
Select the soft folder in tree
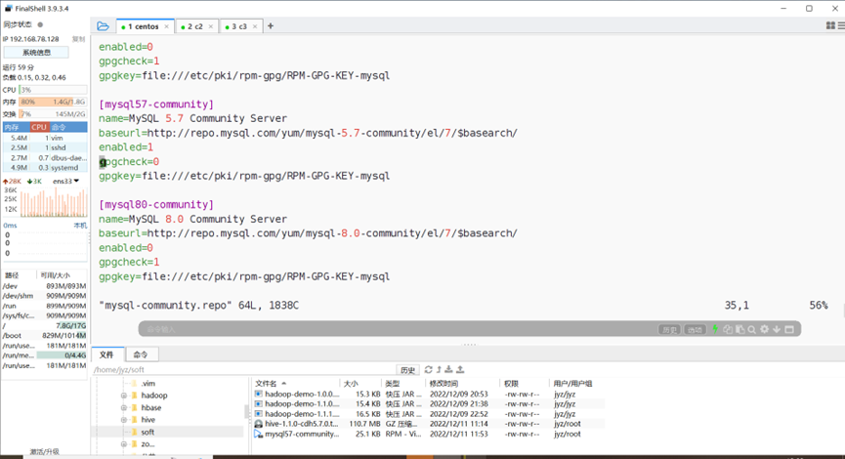tap(148, 432)
